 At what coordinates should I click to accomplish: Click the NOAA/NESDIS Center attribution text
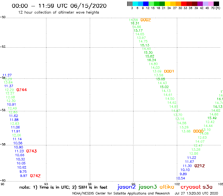coord(121,194)
